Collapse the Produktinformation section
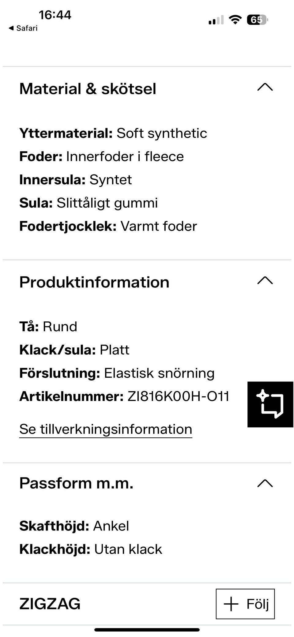The height and width of the screenshot is (637, 294). pyautogui.click(x=265, y=281)
